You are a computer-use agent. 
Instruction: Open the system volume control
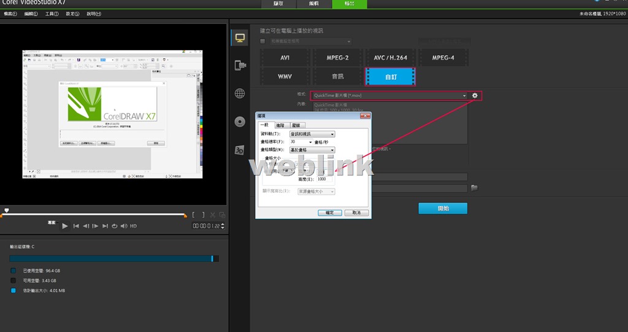pos(124,226)
